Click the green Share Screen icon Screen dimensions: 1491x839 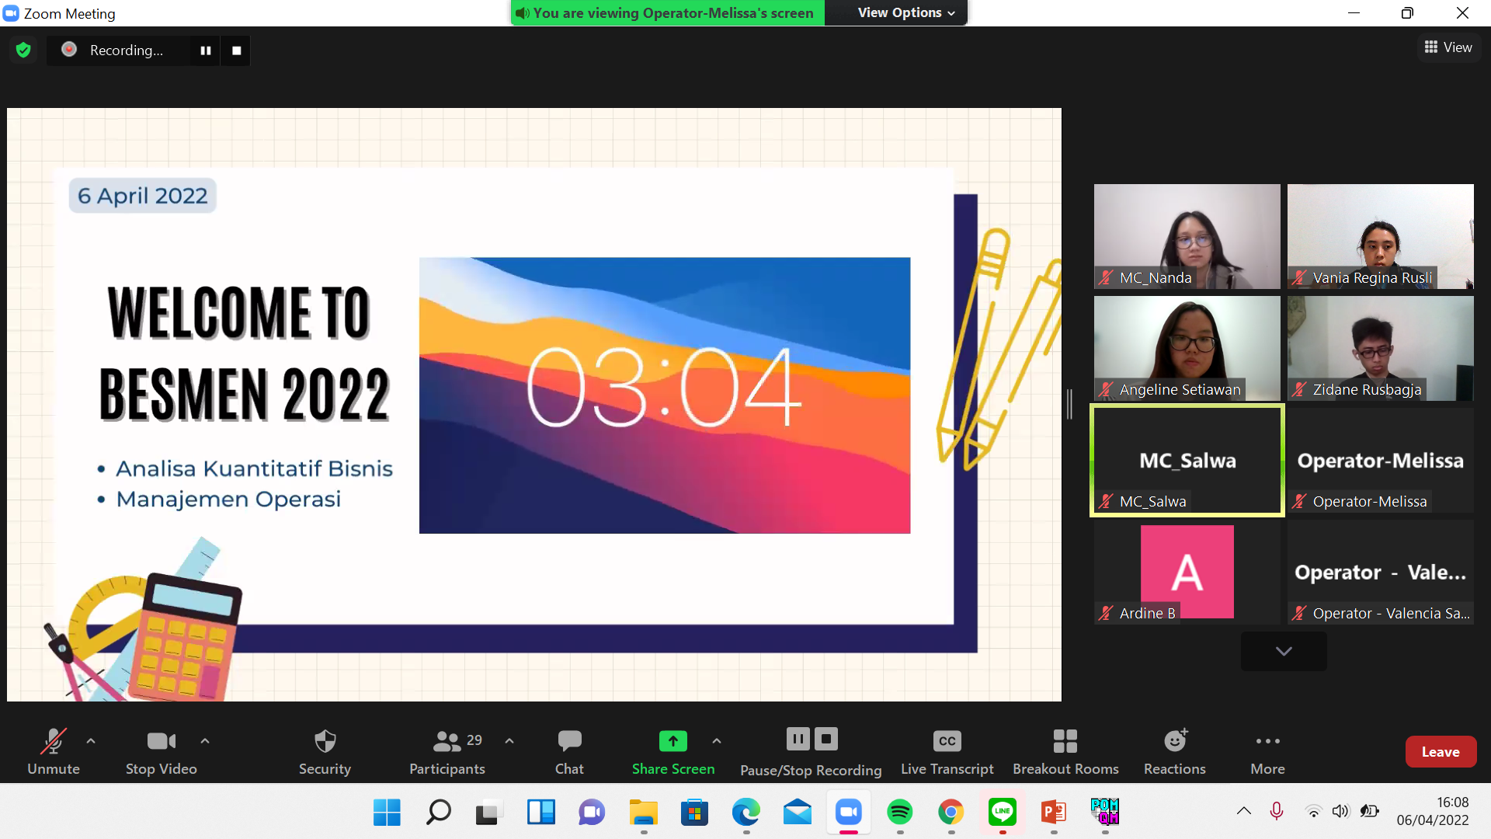click(673, 742)
